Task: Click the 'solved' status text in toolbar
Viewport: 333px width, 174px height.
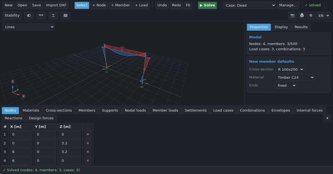Action: tap(313, 5)
